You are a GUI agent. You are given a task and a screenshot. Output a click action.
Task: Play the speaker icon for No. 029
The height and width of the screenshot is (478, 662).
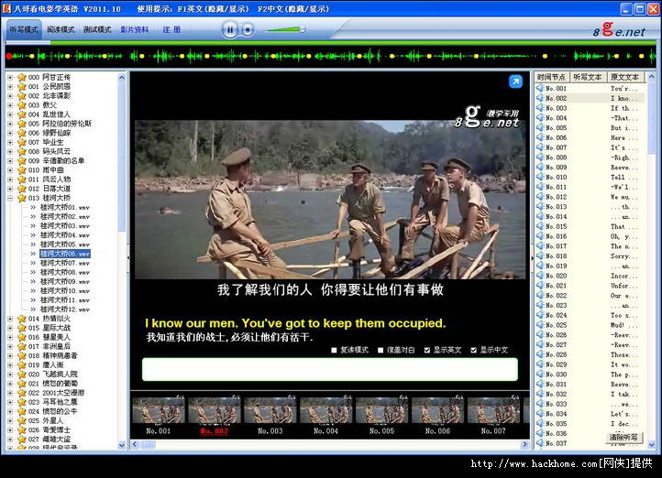click(540, 364)
